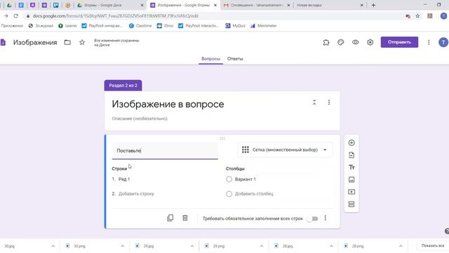Open a new browser tab
The height and width of the screenshot is (253, 449).
pyautogui.click(x=373, y=5)
